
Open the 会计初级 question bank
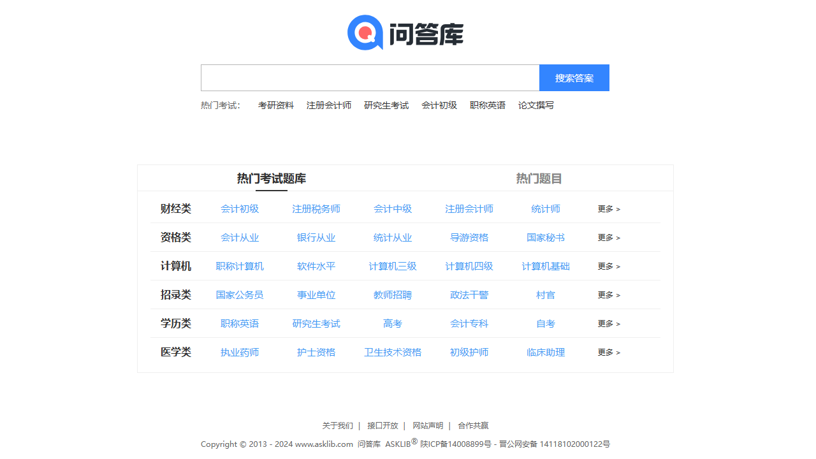pos(240,208)
